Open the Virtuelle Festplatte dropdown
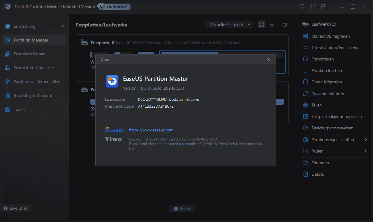Screen dimensions: 373x222 point(229,25)
